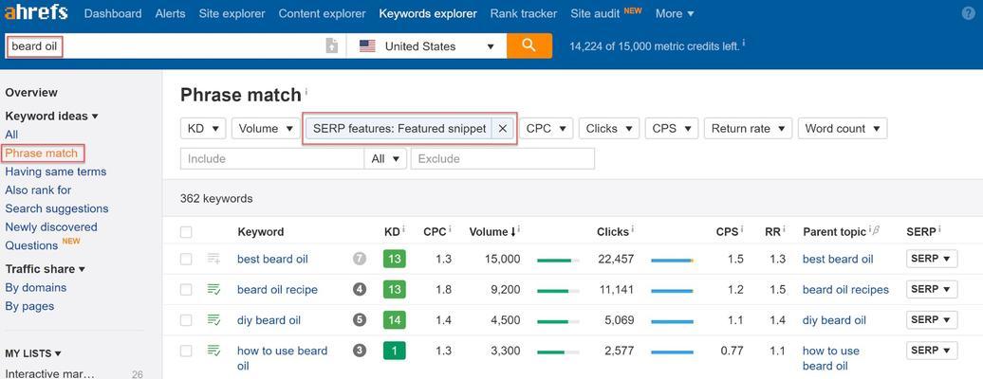Open the help question mark icon
This screenshot has width=983, height=379.
point(968,13)
